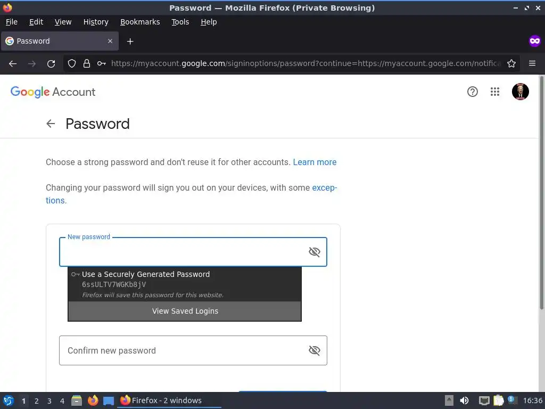This screenshot has width=545, height=409.
Task: Use the securely generated password suggestion
Action: pyautogui.click(x=185, y=284)
